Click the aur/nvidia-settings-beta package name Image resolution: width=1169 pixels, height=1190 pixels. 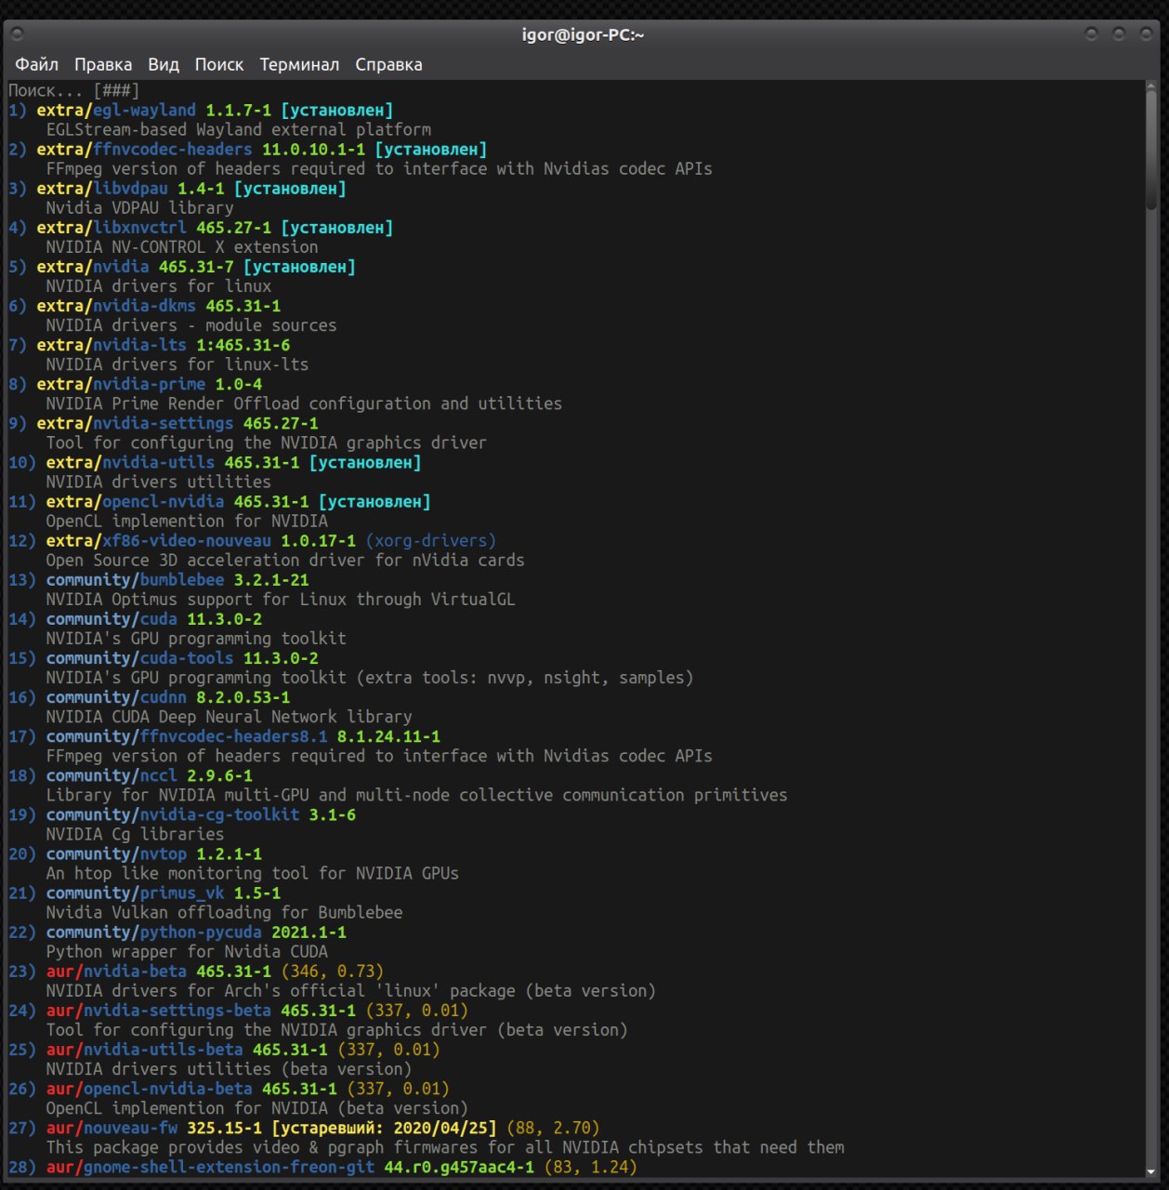(177, 1010)
